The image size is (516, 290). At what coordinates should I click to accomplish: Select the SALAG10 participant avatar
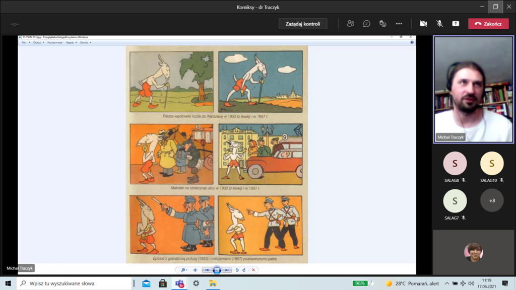(492, 163)
